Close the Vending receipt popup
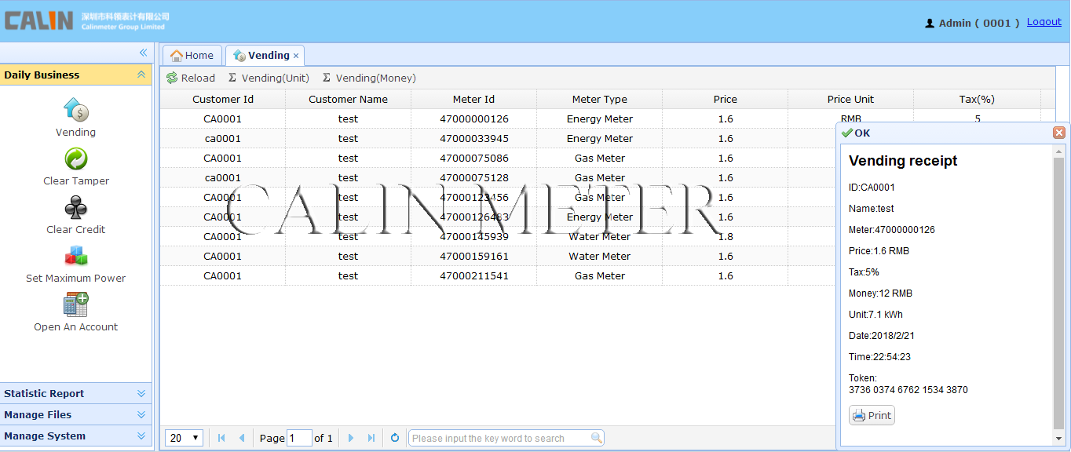Screen dimensions: 1071x452 pos(1059,133)
